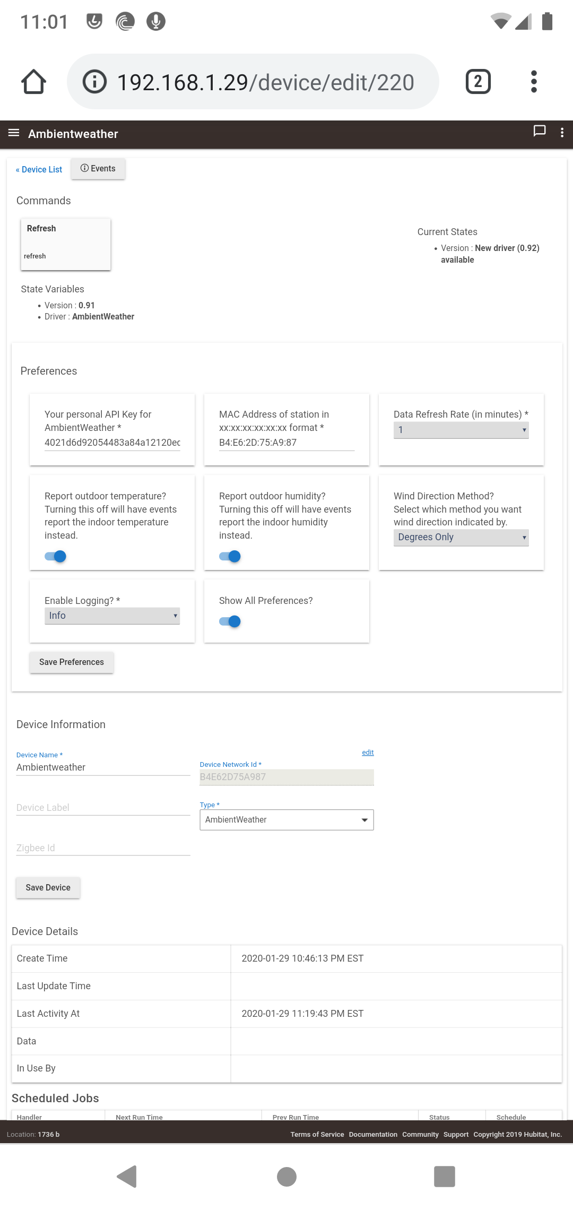The width and height of the screenshot is (573, 1210).
Task: Click New driver (0.92) available text
Action: (x=490, y=254)
